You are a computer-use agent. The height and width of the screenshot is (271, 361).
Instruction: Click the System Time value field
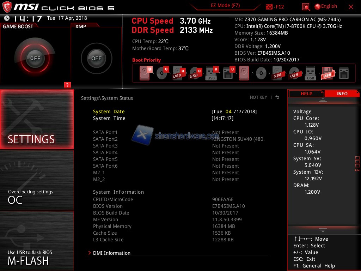[x=223, y=119]
